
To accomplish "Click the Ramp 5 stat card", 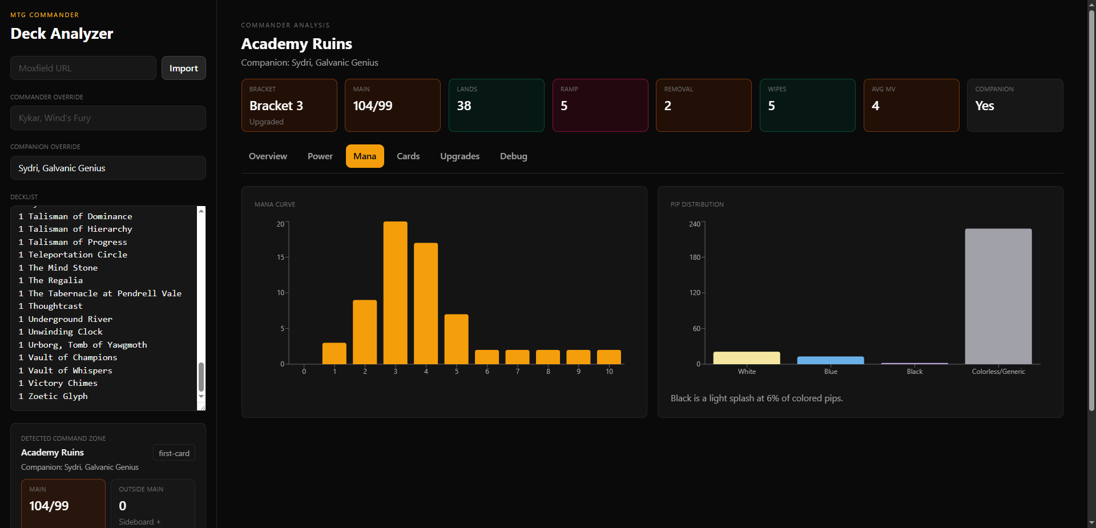I will click(x=601, y=106).
